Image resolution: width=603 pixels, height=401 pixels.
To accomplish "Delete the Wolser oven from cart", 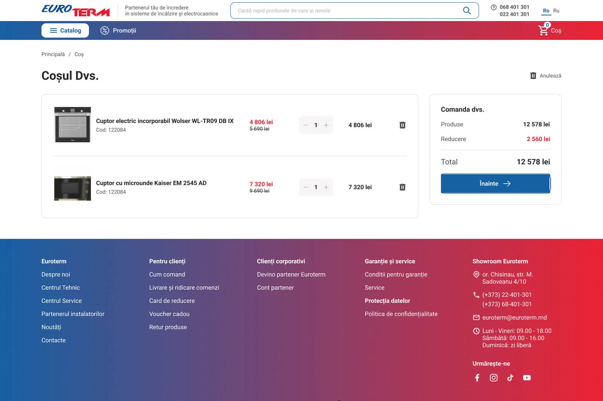I will pos(402,125).
